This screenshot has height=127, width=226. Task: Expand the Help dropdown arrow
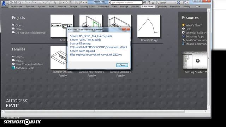click(x=188, y=2)
